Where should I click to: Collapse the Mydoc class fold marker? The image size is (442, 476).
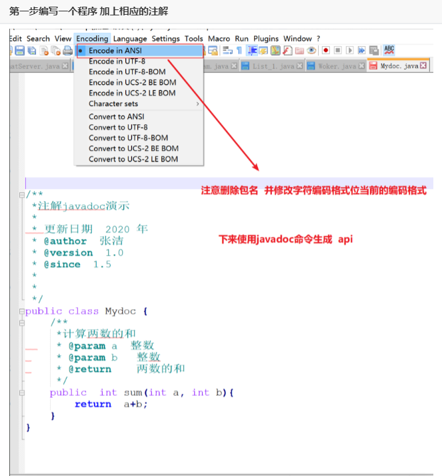coord(21,311)
